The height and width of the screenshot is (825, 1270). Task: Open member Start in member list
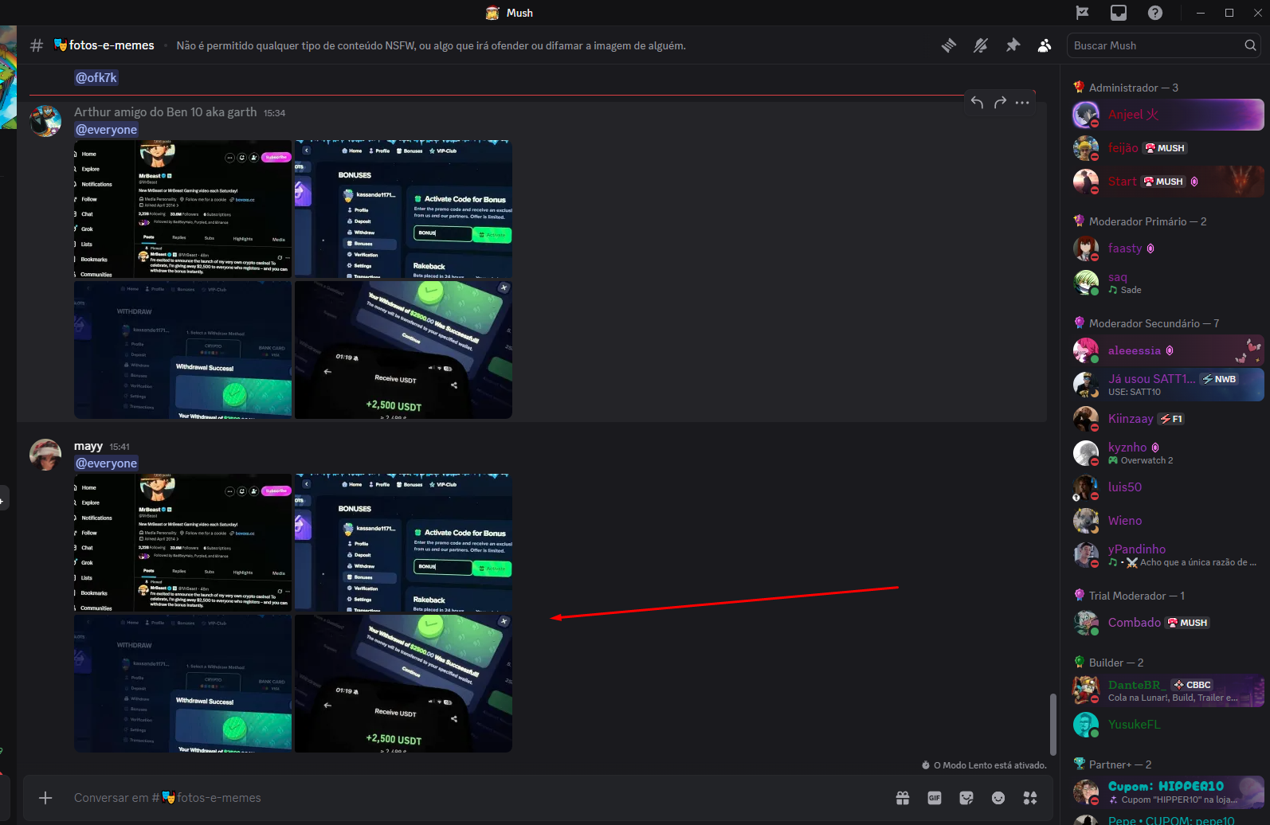point(1167,182)
